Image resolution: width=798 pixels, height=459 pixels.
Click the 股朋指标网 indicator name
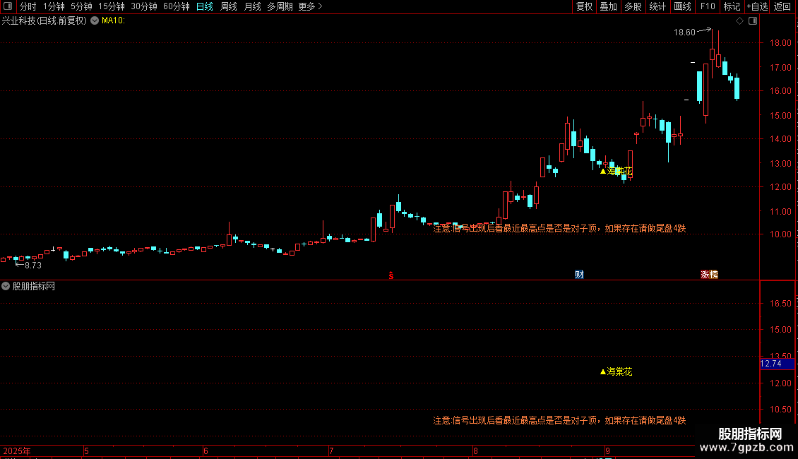point(34,287)
